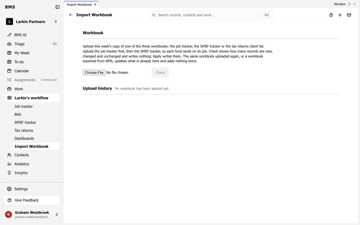This screenshot has width=360, height=225.
Task: Open the mail envelope icon
Action: click(x=349, y=15)
